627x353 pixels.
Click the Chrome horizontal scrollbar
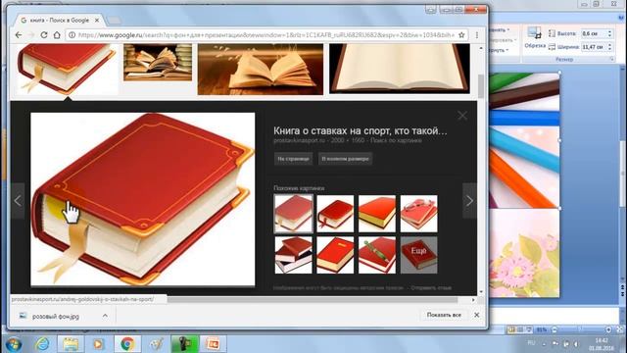pyautogui.click(x=313, y=299)
